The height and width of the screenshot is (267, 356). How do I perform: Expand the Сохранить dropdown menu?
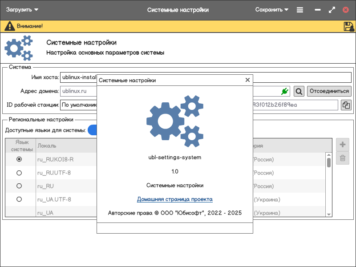click(x=272, y=10)
